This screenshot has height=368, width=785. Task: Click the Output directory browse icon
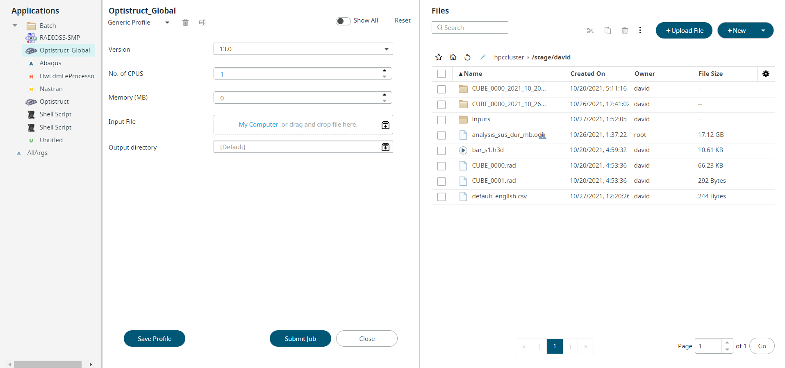[x=385, y=147]
